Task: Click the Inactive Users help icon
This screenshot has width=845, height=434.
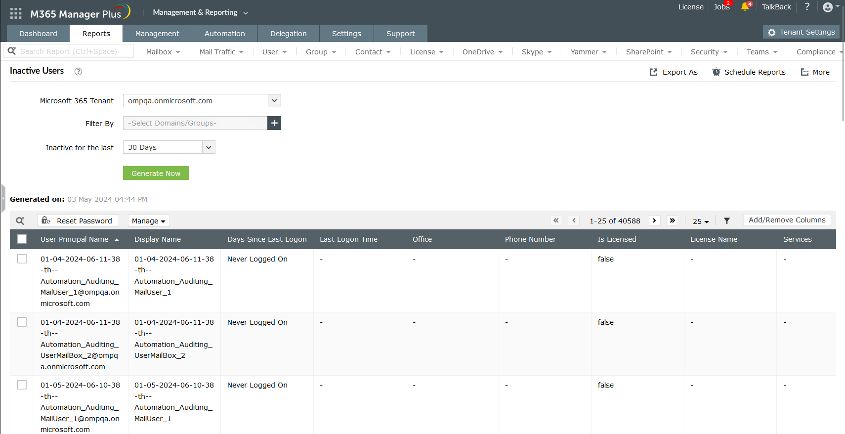Action: (x=78, y=72)
